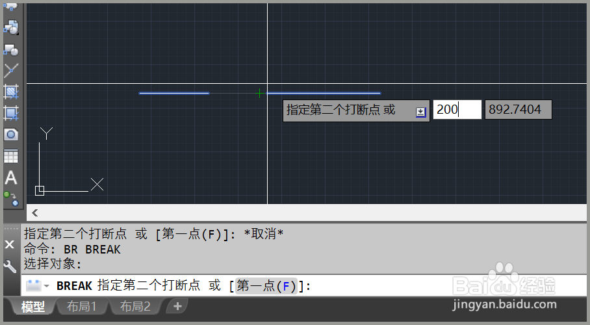Select the Gradient fill tool
Viewport: 590px width, 325px height.
tap(11, 113)
